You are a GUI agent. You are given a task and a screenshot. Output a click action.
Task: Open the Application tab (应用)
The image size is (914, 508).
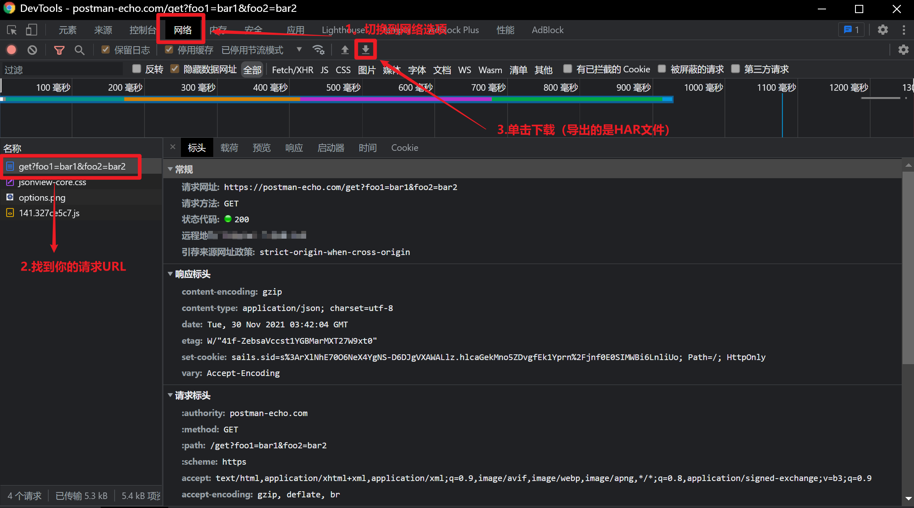point(296,30)
